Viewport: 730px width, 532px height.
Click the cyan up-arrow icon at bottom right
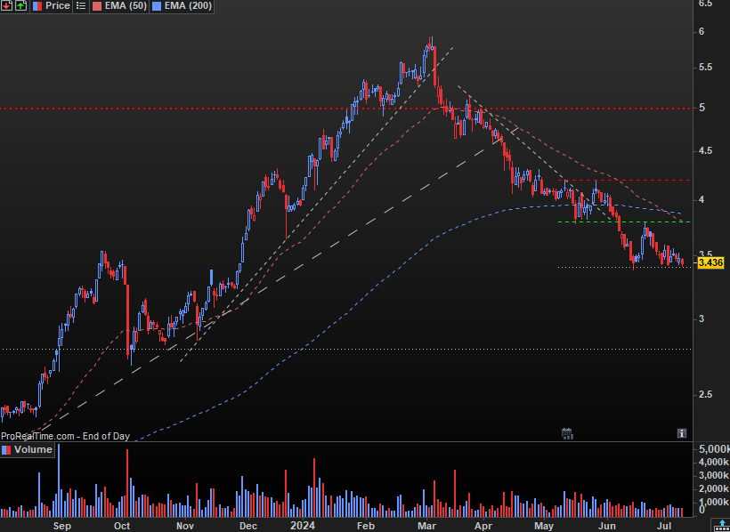click(x=722, y=525)
